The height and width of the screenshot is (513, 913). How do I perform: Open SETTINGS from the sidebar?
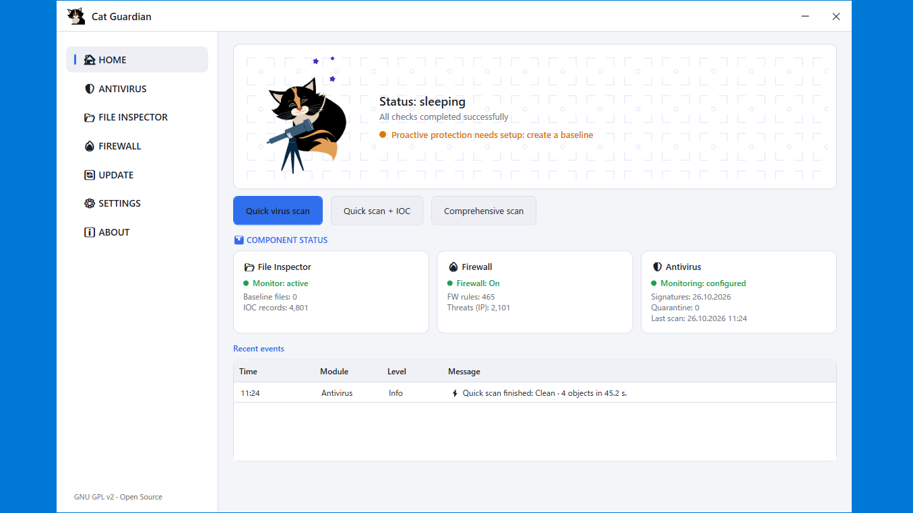pos(137,203)
